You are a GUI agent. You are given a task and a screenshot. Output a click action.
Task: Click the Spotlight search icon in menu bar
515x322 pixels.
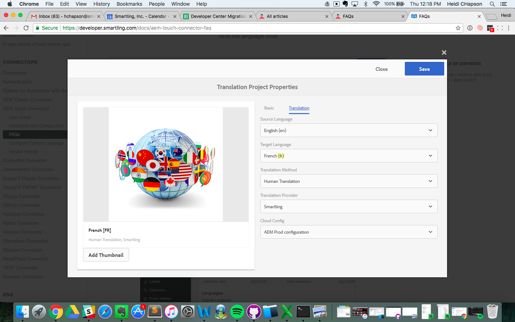tap(492, 4)
